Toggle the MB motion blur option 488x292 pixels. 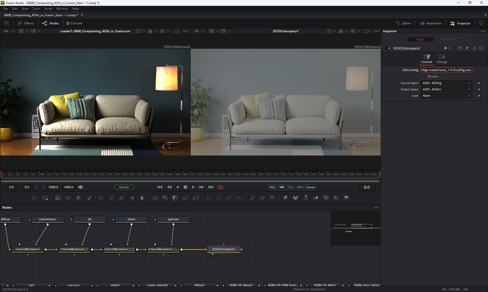pyautogui.click(x=282, y=187)
